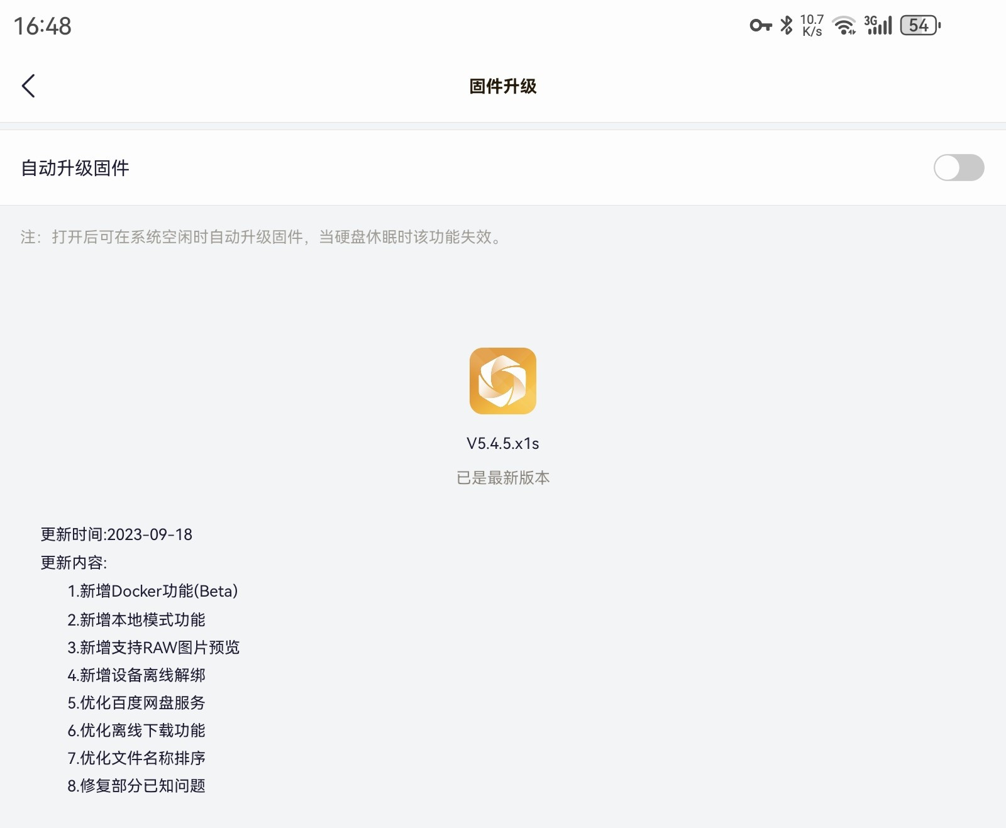Tap 3.新增支持RAW图片预览 entry
The height and width of the screenshot is (828, 1006).
[154, 648]
